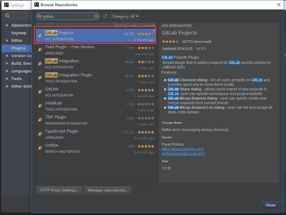This screenshot has height=215, width=286.
Task: Focus the Settings search field
Action: click(x=18, y=16)
